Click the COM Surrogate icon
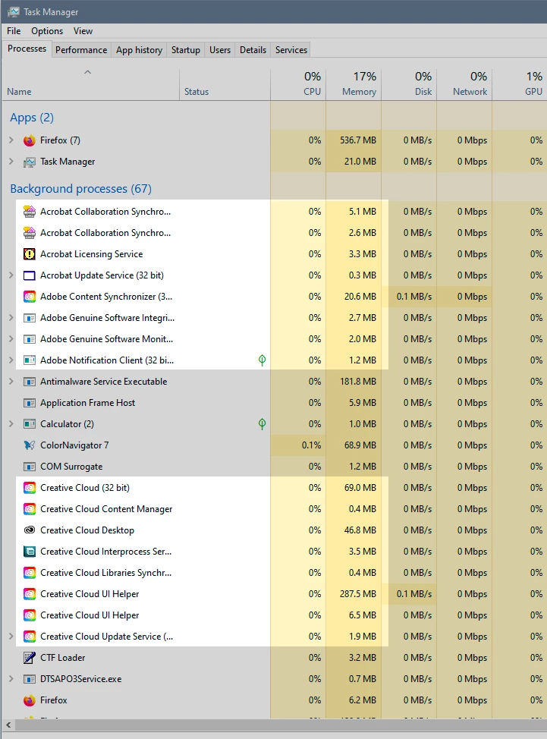 [30, 466]
